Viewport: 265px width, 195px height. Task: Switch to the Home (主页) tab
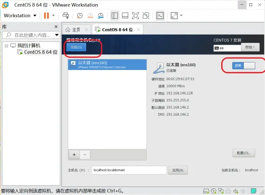coord(76,30)
